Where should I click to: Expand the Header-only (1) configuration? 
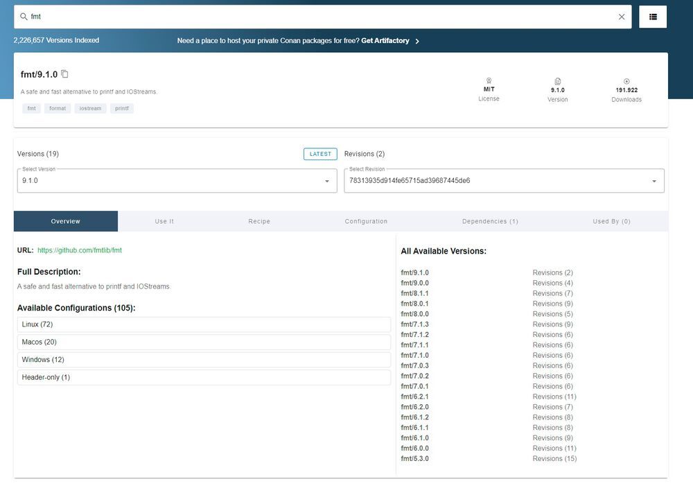204,377
